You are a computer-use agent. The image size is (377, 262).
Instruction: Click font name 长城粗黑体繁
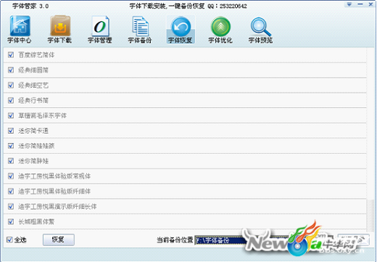point(36,221)
